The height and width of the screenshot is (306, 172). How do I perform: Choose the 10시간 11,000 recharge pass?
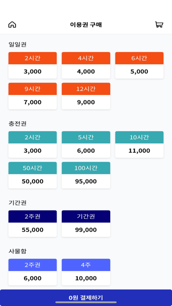point(139,144)
